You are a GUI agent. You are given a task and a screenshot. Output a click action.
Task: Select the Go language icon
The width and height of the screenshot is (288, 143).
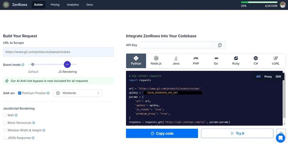coord(216,58)
